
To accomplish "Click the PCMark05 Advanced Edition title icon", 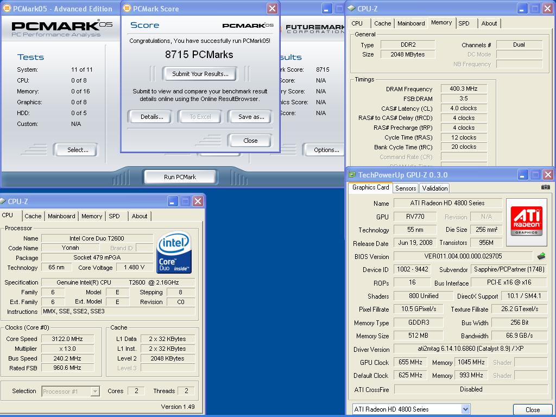I will point(7,9).
